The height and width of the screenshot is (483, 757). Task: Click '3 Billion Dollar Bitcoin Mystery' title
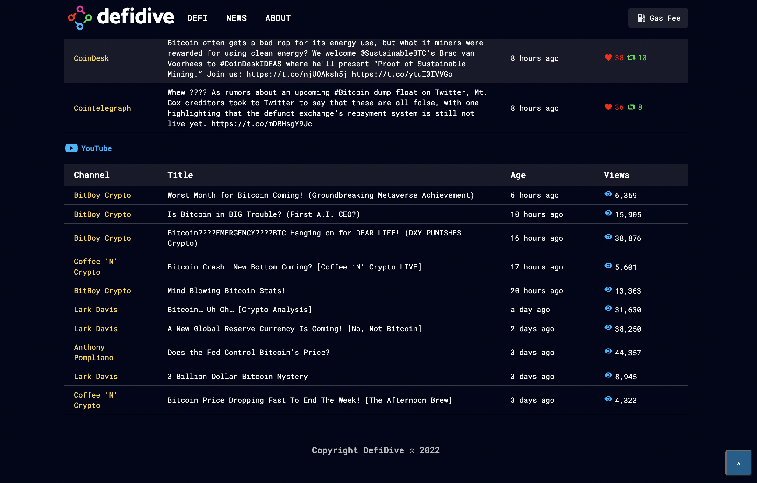point(237,376)
